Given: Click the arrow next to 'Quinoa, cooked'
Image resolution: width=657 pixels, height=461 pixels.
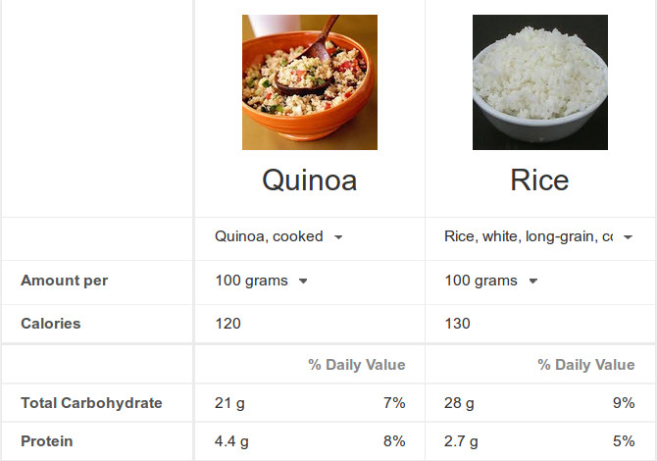Looking at the screenshot, I should (338, 237).
